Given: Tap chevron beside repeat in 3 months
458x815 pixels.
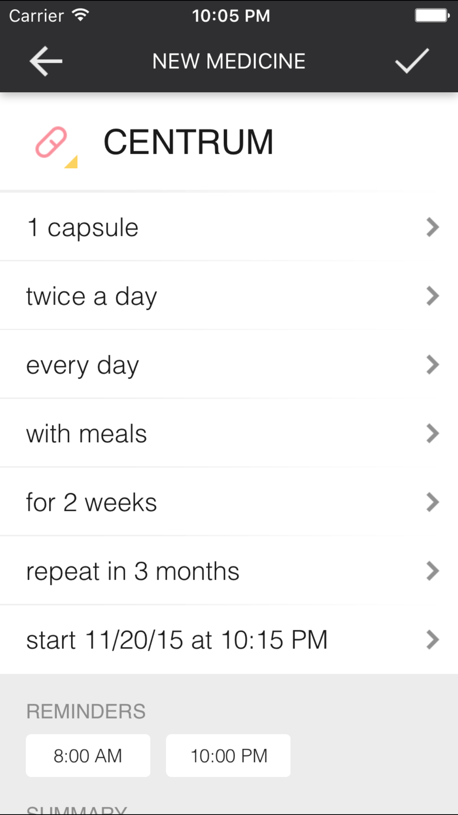Looking at the screenshot, I should point(433,571).
